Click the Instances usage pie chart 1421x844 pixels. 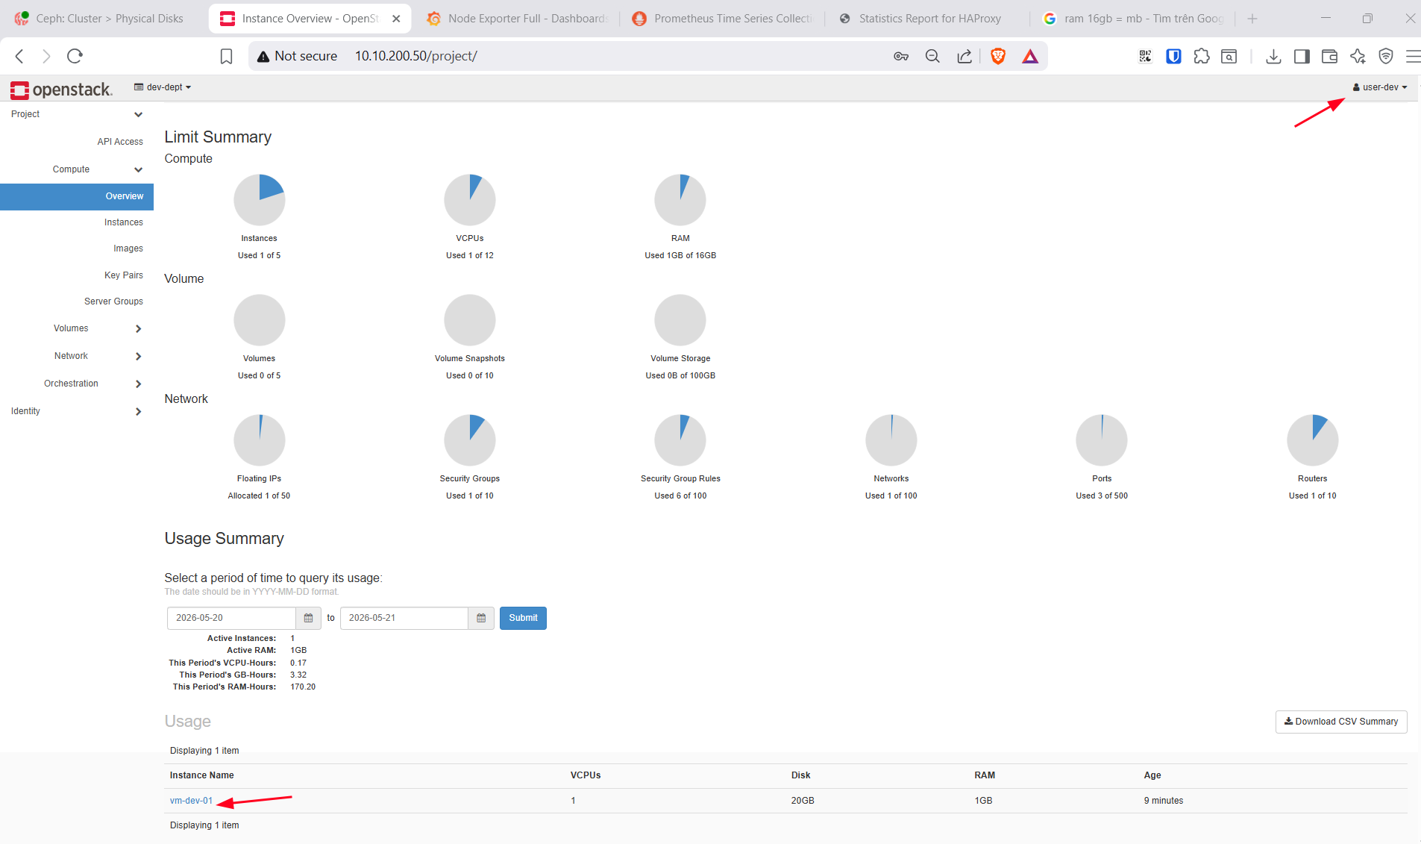pyautogui.click(x=260, y=200)
